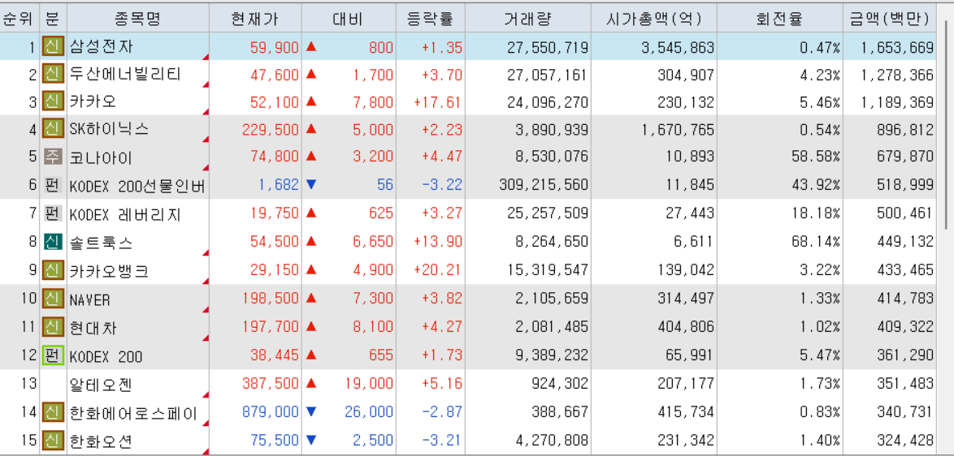Screen dimensions: 954x456
Task: Sort by the 등락률 column header
Action: click(x=430, y=19)
